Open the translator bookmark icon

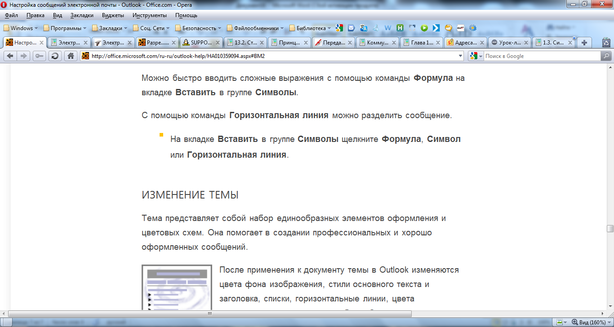pos(364,28)
